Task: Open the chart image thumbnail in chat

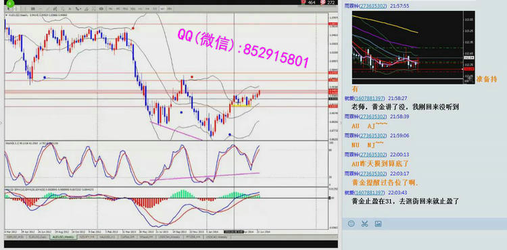Action: tap(413, 47)
